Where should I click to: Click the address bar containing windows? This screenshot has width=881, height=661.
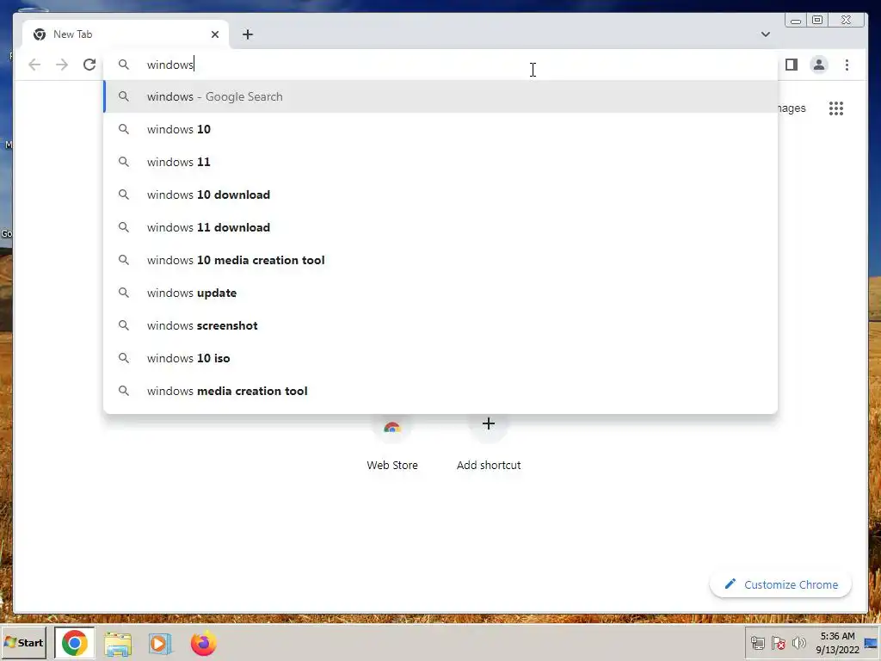440,65
